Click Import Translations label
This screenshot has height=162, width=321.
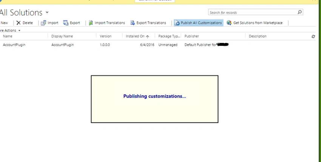coord(110,23)
